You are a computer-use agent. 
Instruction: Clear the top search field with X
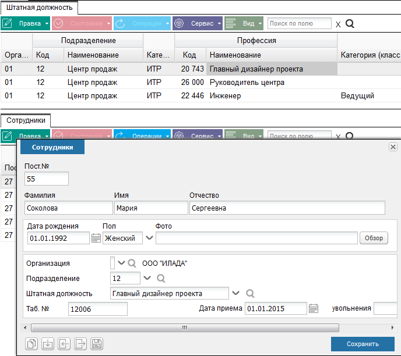(338, 24)
